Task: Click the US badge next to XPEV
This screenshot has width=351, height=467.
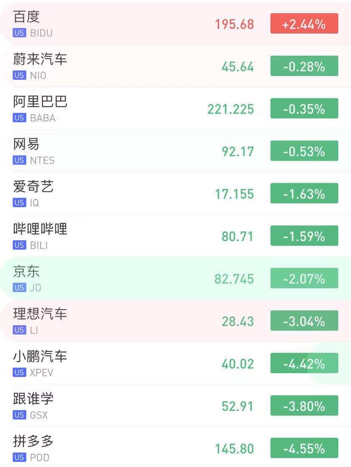Action: 19,373
